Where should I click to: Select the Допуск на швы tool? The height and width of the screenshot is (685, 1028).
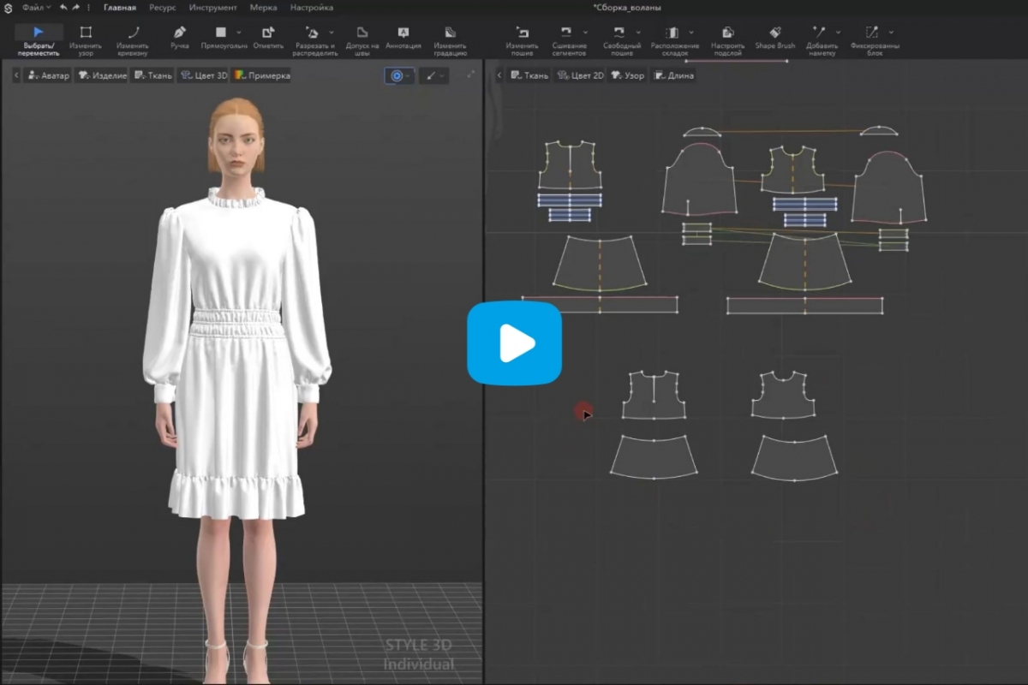click(x=362, y=39)
